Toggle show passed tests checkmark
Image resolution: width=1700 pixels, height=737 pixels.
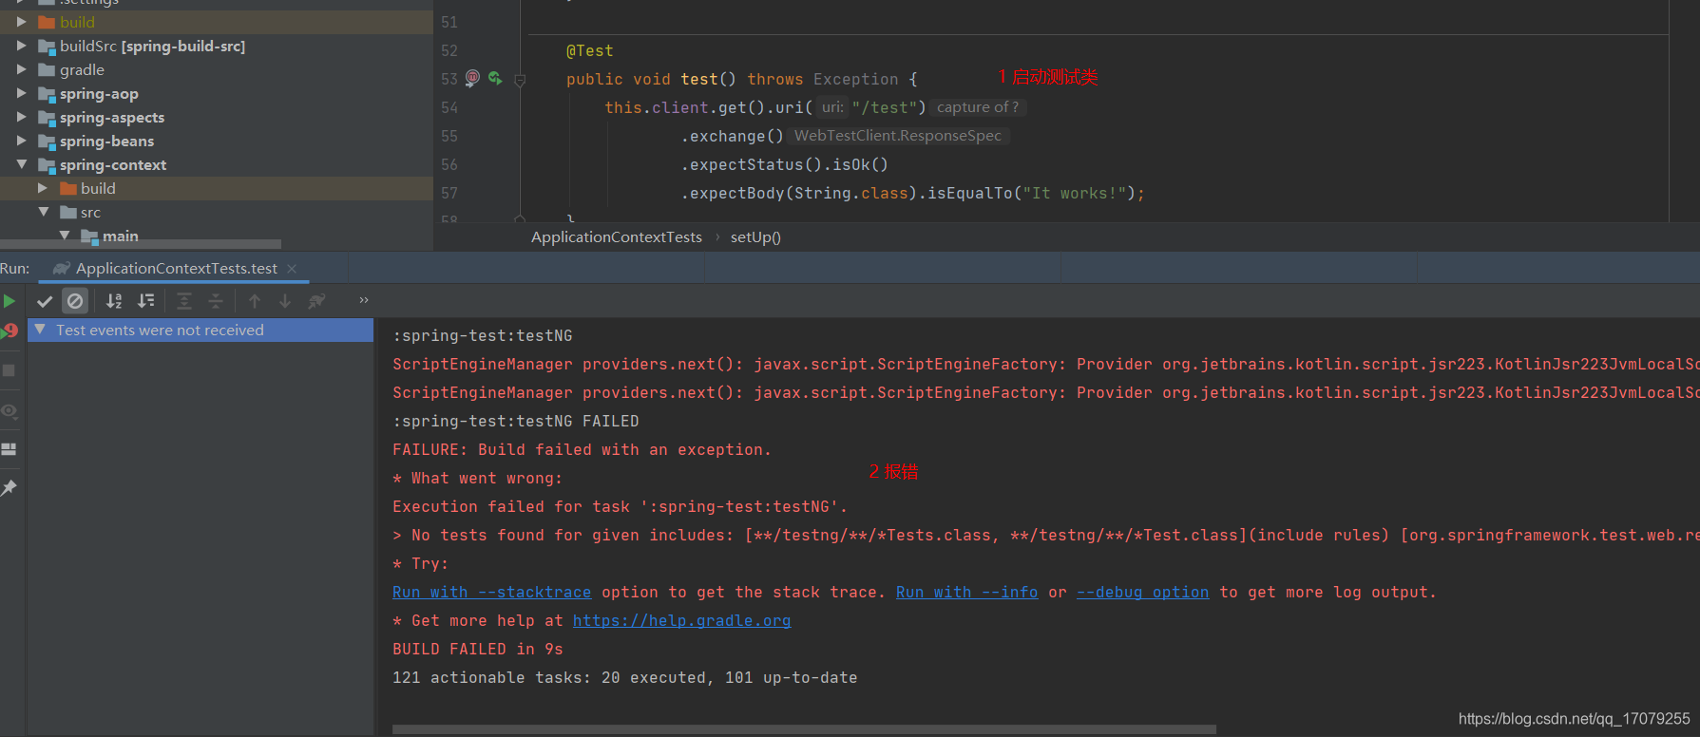pos(45,301)
